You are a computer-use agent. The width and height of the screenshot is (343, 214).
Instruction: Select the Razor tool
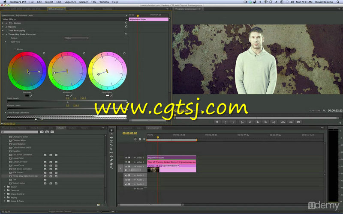pyautogui.click(x=111, y=149)
